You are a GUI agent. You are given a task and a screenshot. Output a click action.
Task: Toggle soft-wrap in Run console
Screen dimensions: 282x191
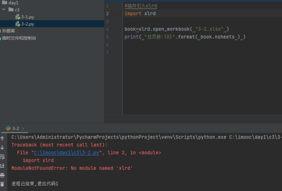point(3,157)
